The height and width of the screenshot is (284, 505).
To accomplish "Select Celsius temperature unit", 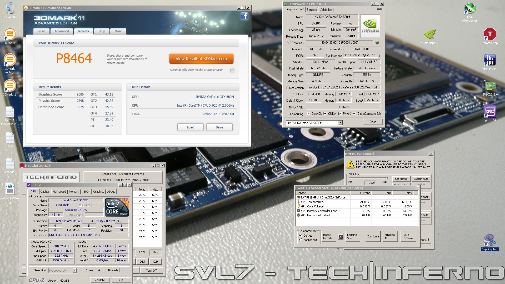I will tap(301, 236).
